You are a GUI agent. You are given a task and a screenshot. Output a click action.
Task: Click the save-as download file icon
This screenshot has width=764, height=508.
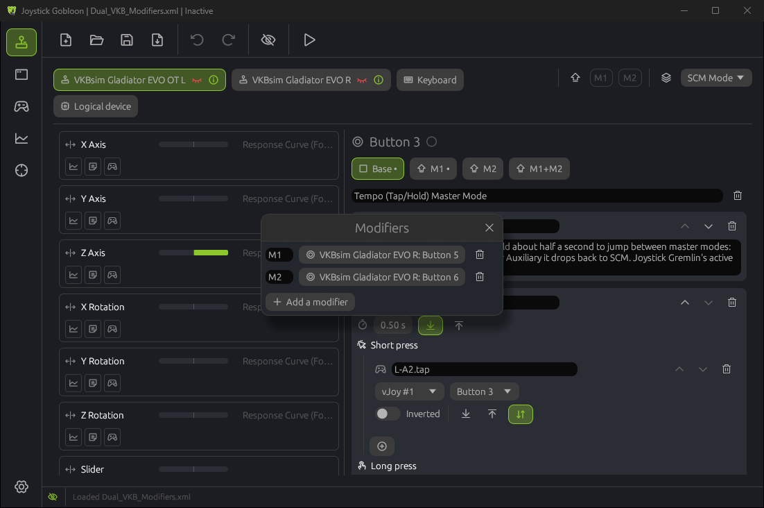pyautogui.click(x=157, y=40)
